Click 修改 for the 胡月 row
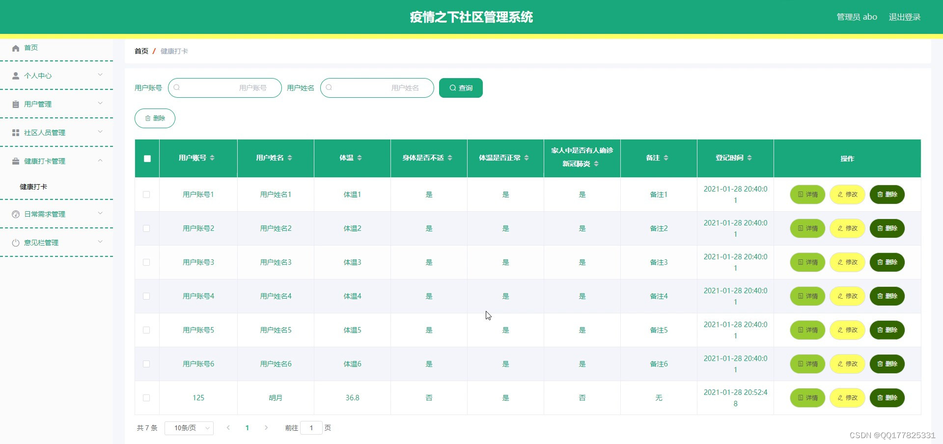The height and width of the screenshot is (444, 943). pos(847,398)
